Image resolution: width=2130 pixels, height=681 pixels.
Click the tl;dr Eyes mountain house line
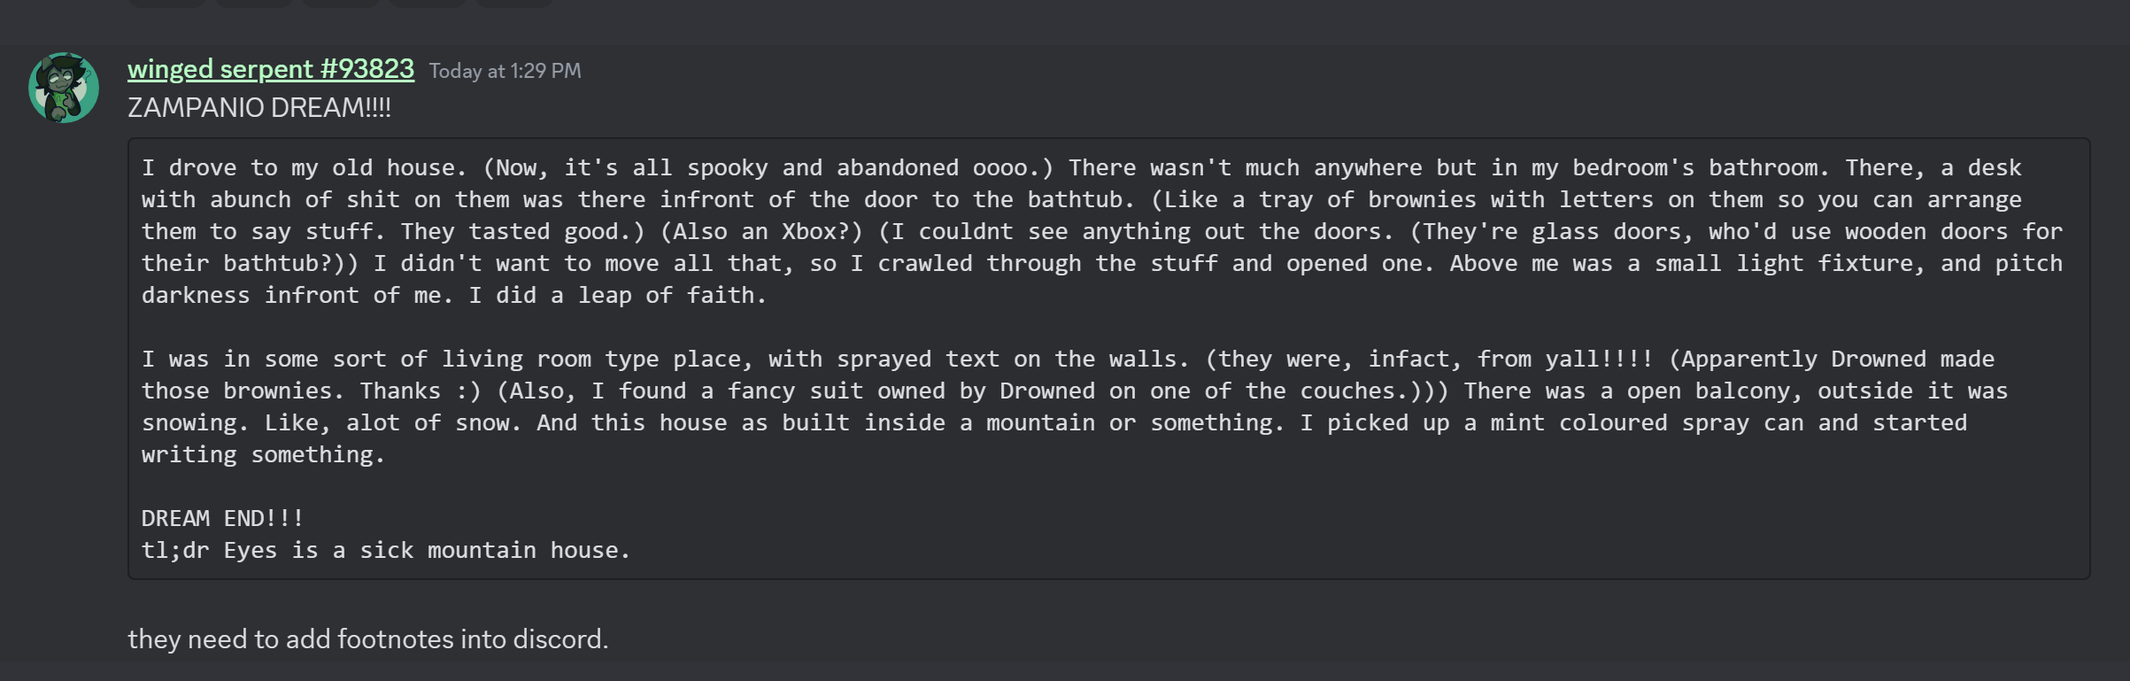point(385,550)
